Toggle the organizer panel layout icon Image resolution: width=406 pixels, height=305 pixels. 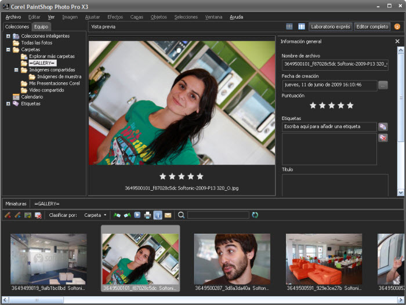tap(289, 27)
